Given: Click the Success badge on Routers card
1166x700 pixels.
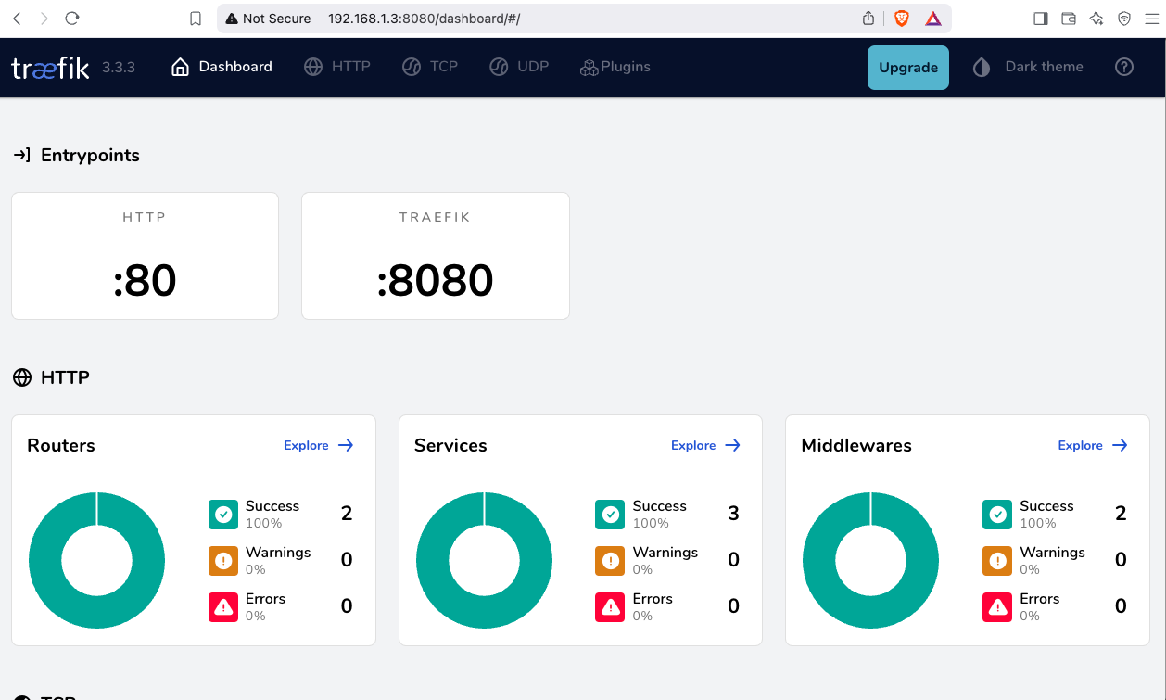Looking at the screenshot, I should tap(223, 514).
